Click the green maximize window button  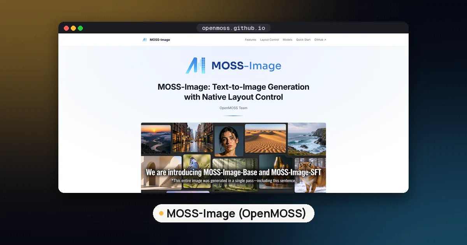[x=80, y=28]
